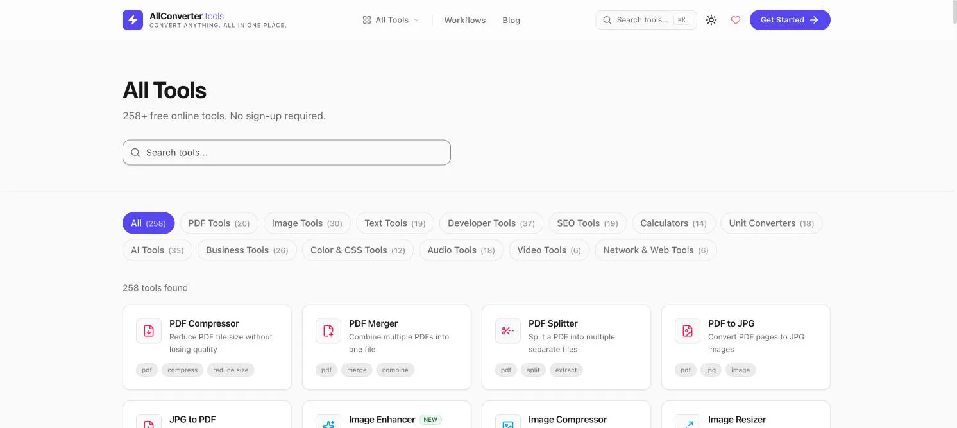Click the "extract" tag on PDF Splitter
This screenshot has height=428, width=957.
pos(566,370)
